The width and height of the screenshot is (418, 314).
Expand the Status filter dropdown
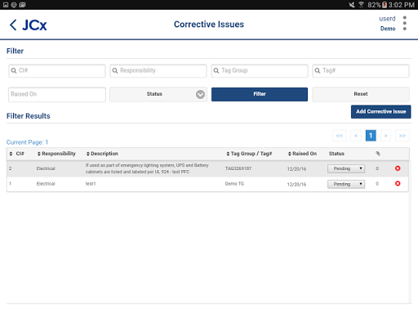coord(158,94)
